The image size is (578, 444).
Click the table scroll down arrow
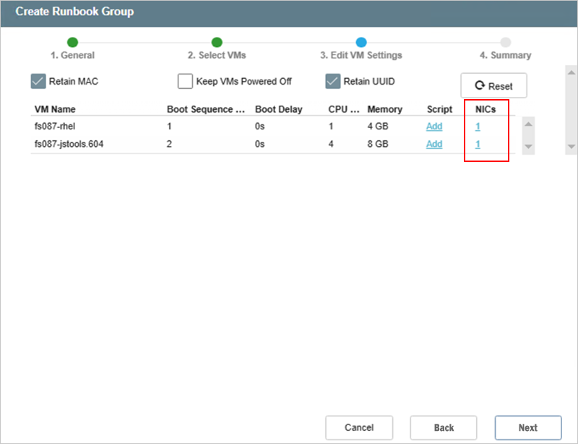pyautogui.click(x=528, y=146)
